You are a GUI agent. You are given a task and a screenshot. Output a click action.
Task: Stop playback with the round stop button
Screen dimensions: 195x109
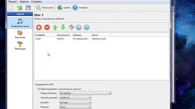click(87, 27)
